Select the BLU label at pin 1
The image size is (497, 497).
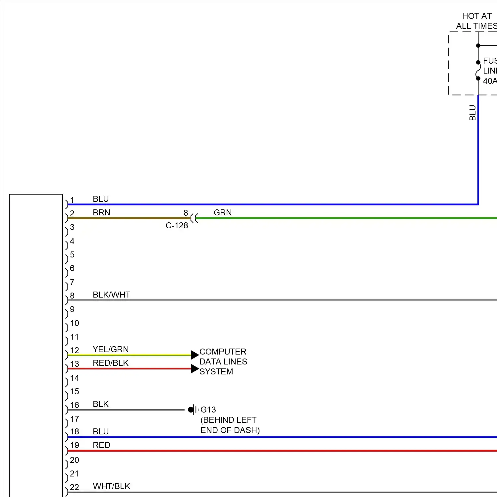point(101,199)
